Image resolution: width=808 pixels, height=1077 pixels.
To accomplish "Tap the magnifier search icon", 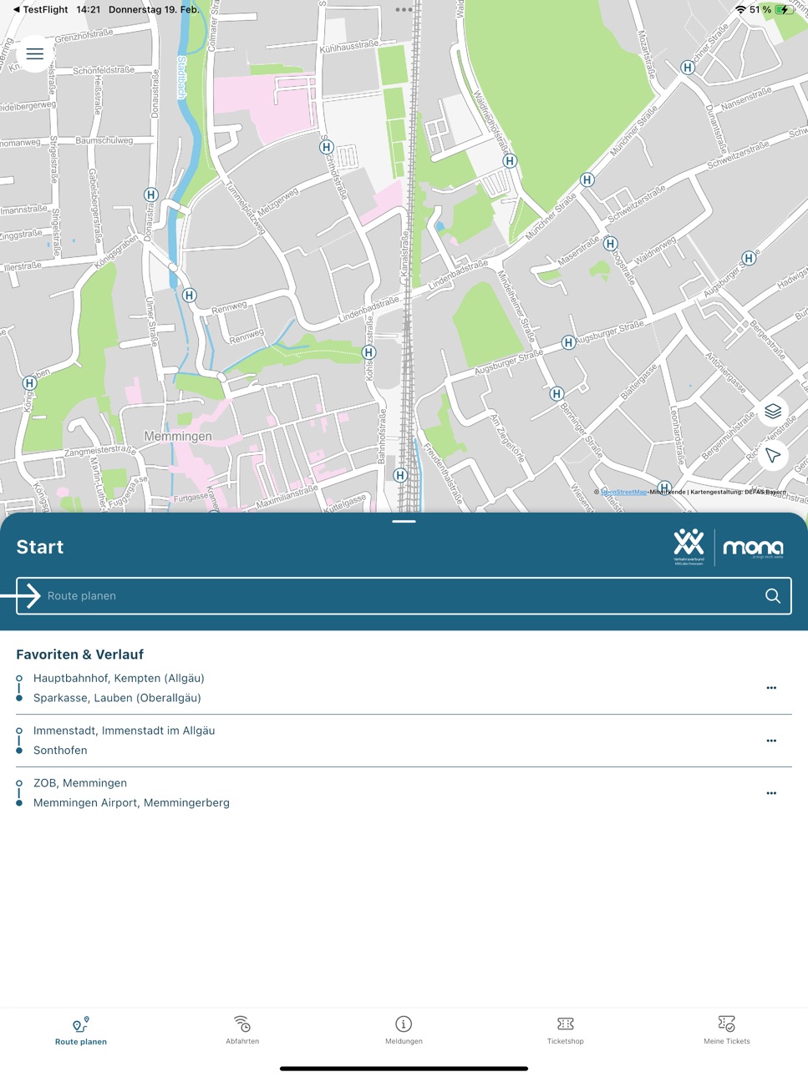I will (773, 596).
